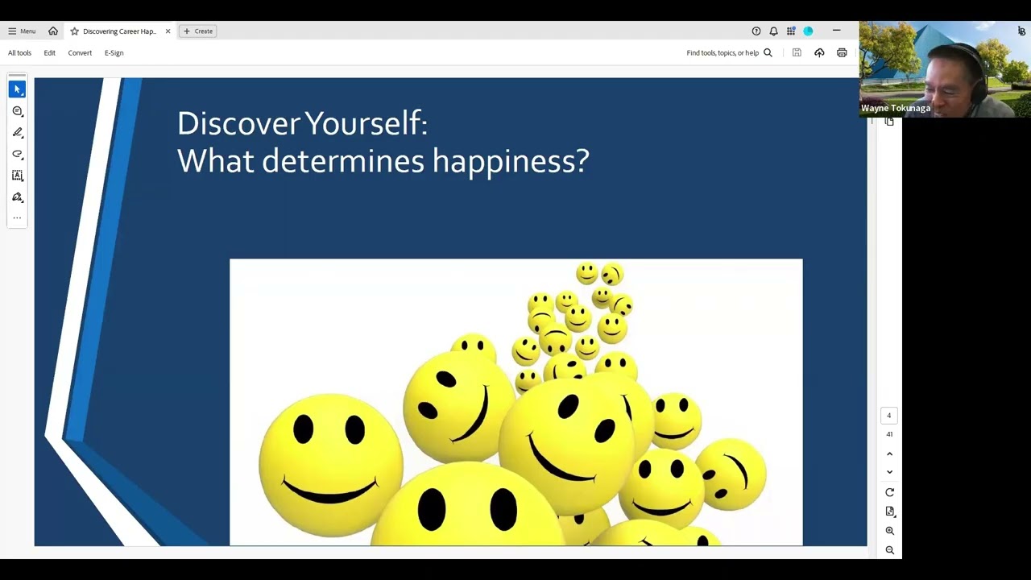Click the current page number box
This screenshot has width=1031, height=580.
[889, 416]
